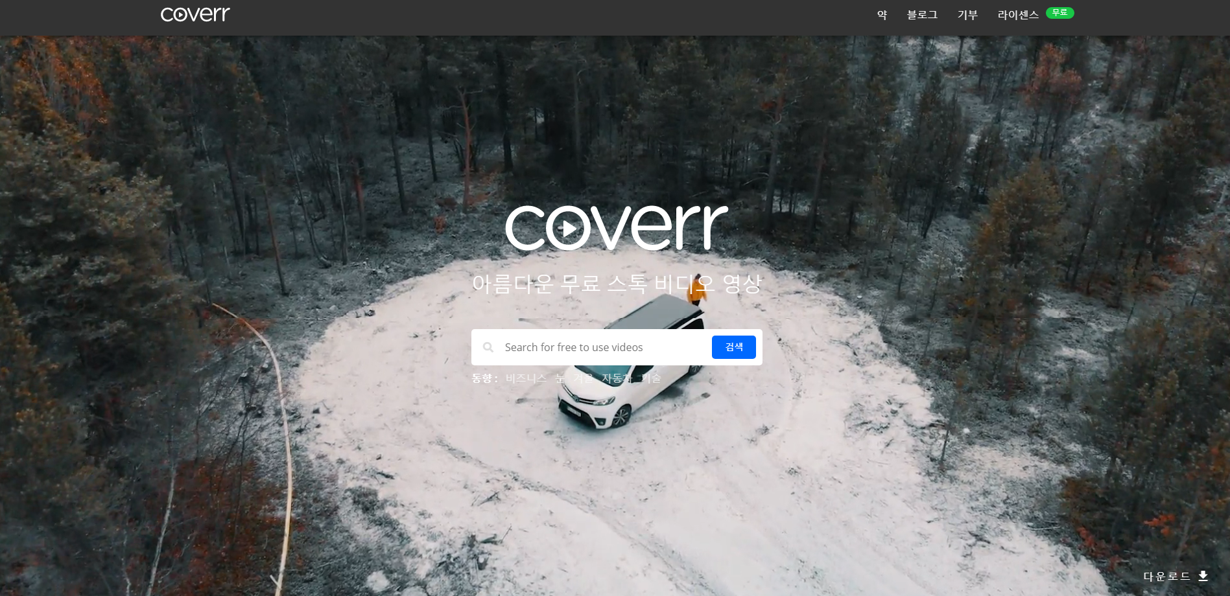This screenshot has height=596, width=1230.
Task: Click the download arrow icon
Action: pos(1203,576)
